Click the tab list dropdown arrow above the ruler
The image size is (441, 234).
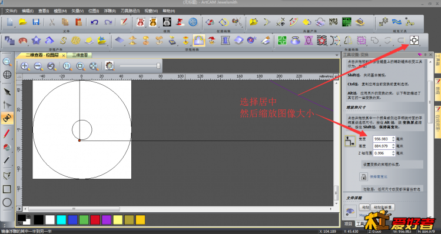point(337,55)
